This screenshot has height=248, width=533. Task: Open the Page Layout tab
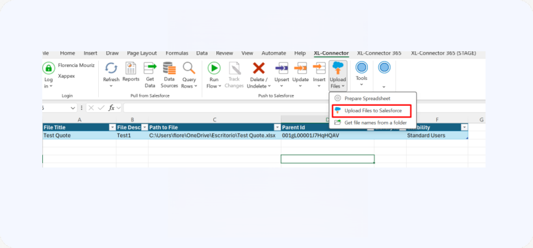point(142,53)
